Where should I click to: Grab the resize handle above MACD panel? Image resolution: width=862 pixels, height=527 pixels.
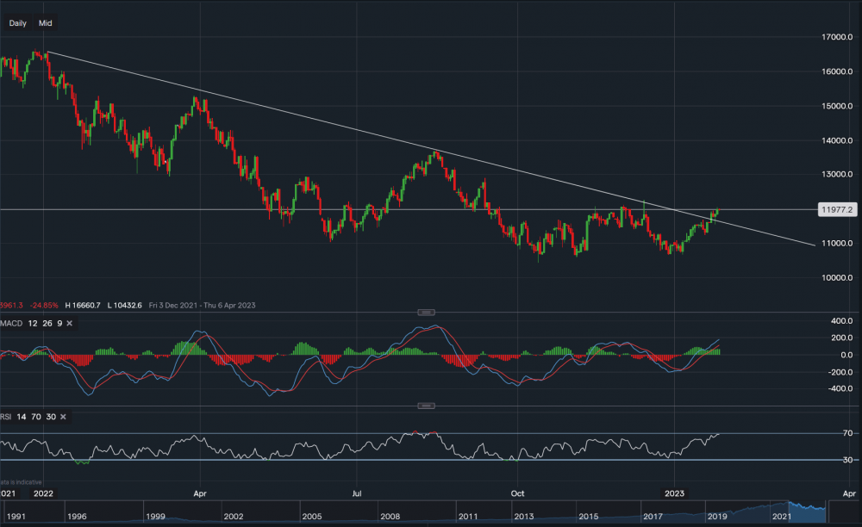[423, 311]
